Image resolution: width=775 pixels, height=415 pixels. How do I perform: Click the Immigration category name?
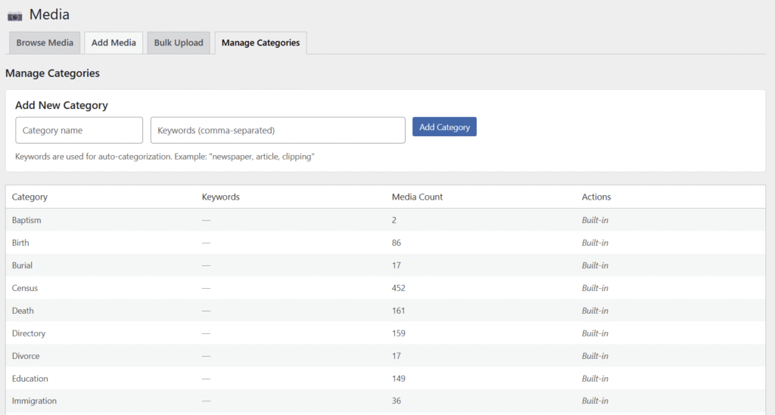pyautogui.click(x=34, y=401)
